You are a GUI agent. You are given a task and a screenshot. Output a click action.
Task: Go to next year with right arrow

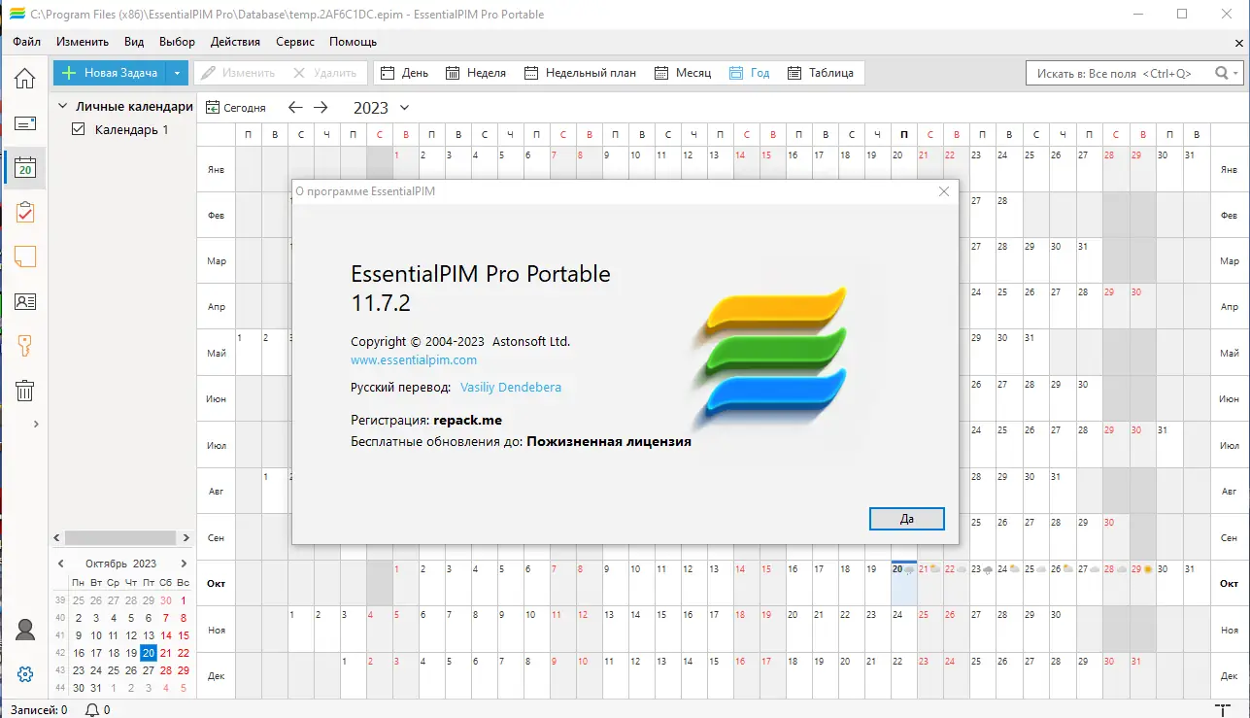pos(321,108)
